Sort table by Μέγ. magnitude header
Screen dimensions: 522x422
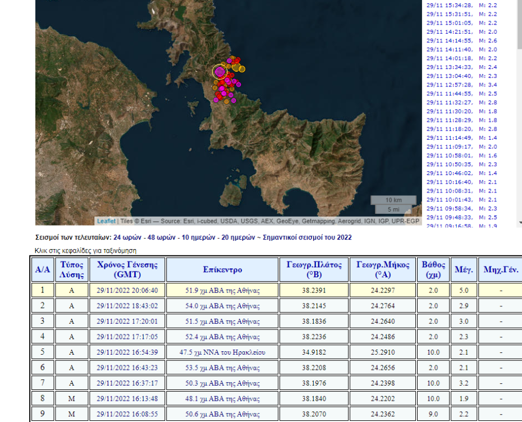[x=464, y=269]
